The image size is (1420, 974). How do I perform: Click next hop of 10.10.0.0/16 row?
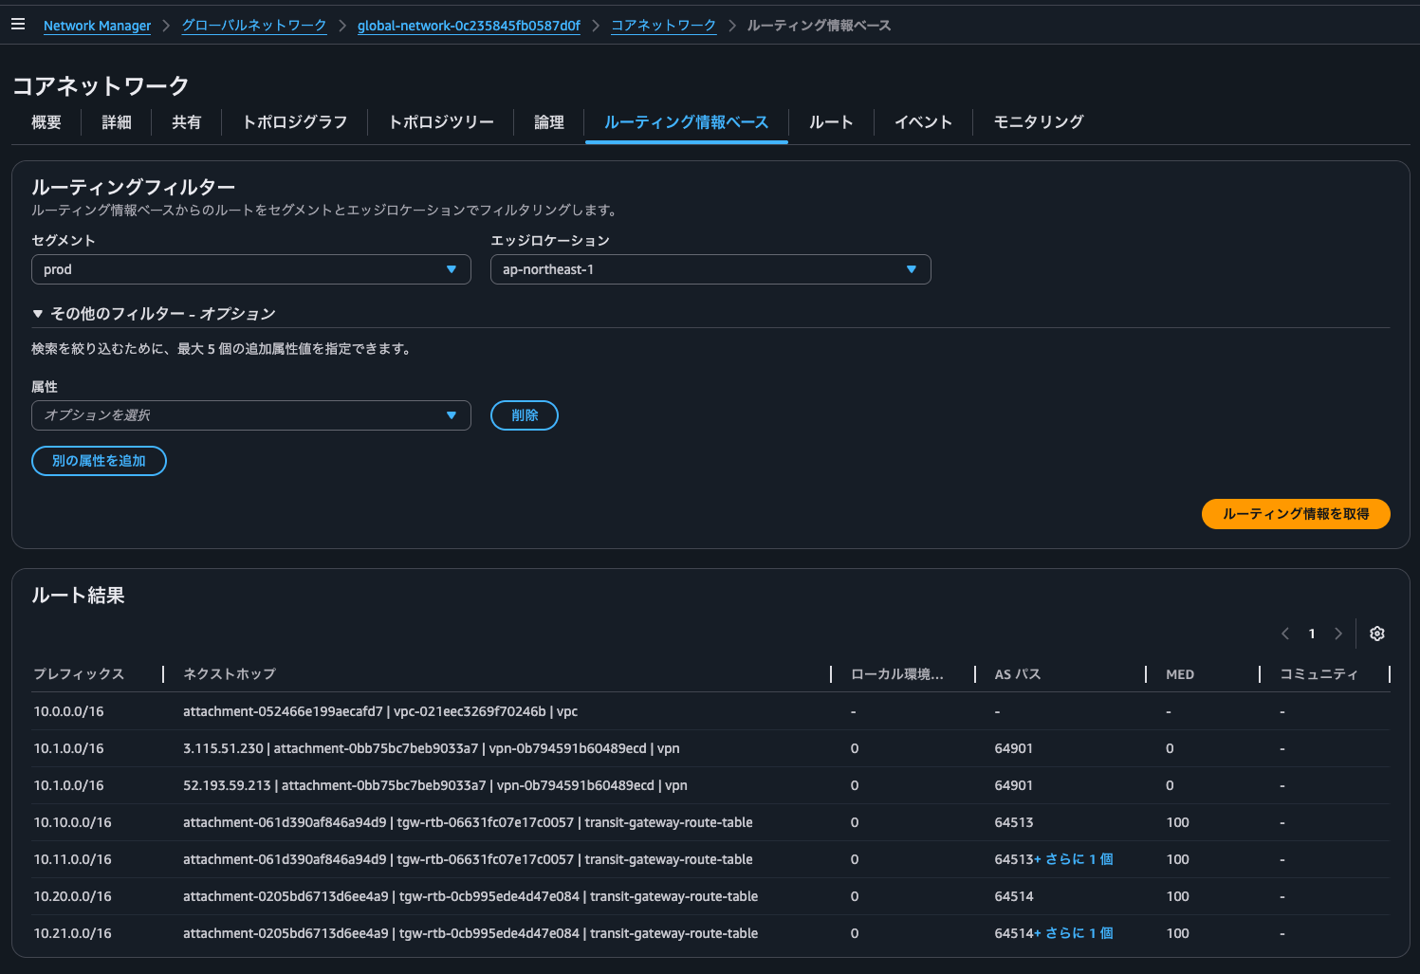click(468, 822)
